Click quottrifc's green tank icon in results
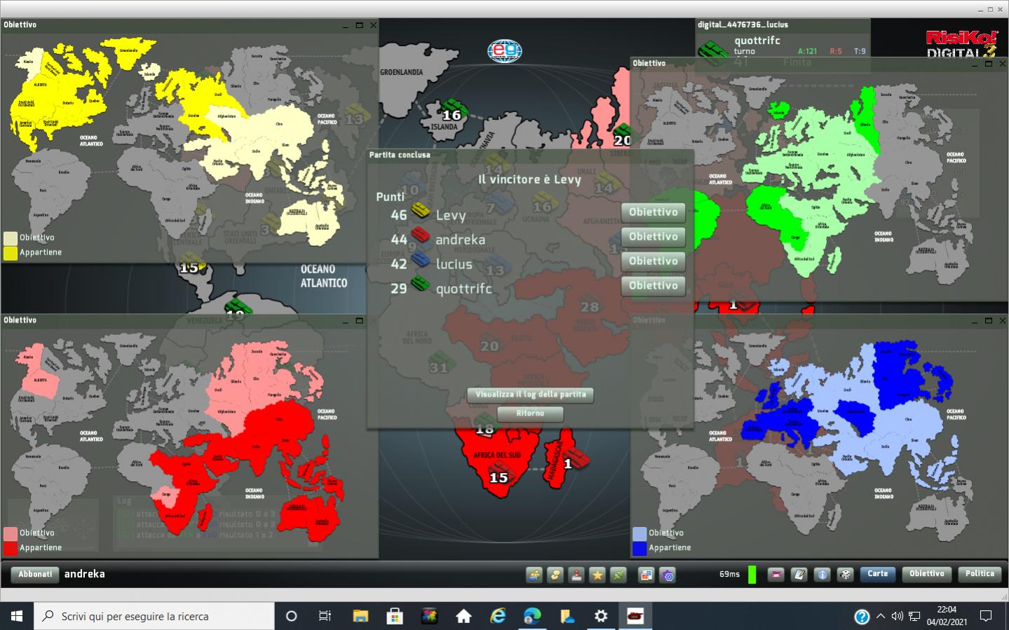 (421, 284)
